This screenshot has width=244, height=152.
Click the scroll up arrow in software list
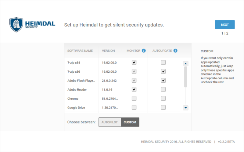coord(185,64)
